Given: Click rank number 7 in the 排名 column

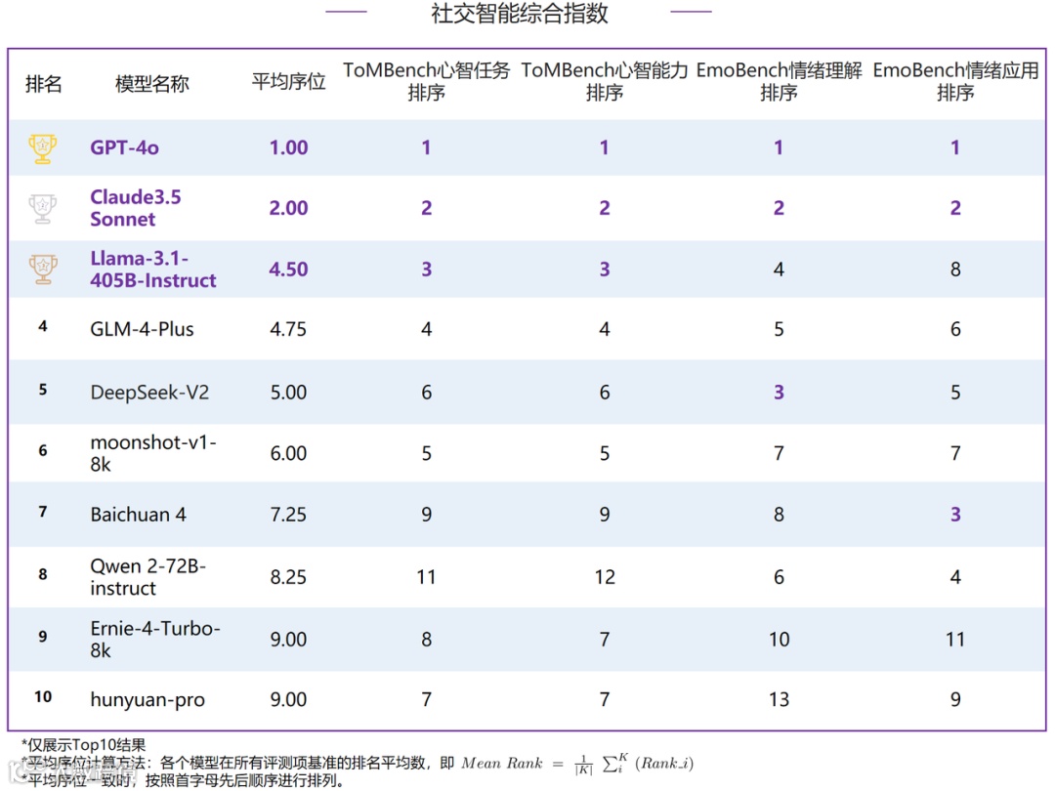Looking at the screenshot, I should [43, 512].
